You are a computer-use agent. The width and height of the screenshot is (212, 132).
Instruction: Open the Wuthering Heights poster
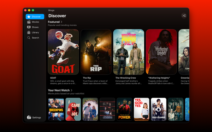(x=161, y=52)
